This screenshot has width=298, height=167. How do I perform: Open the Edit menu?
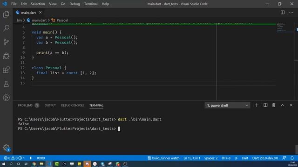pos(24,4)
